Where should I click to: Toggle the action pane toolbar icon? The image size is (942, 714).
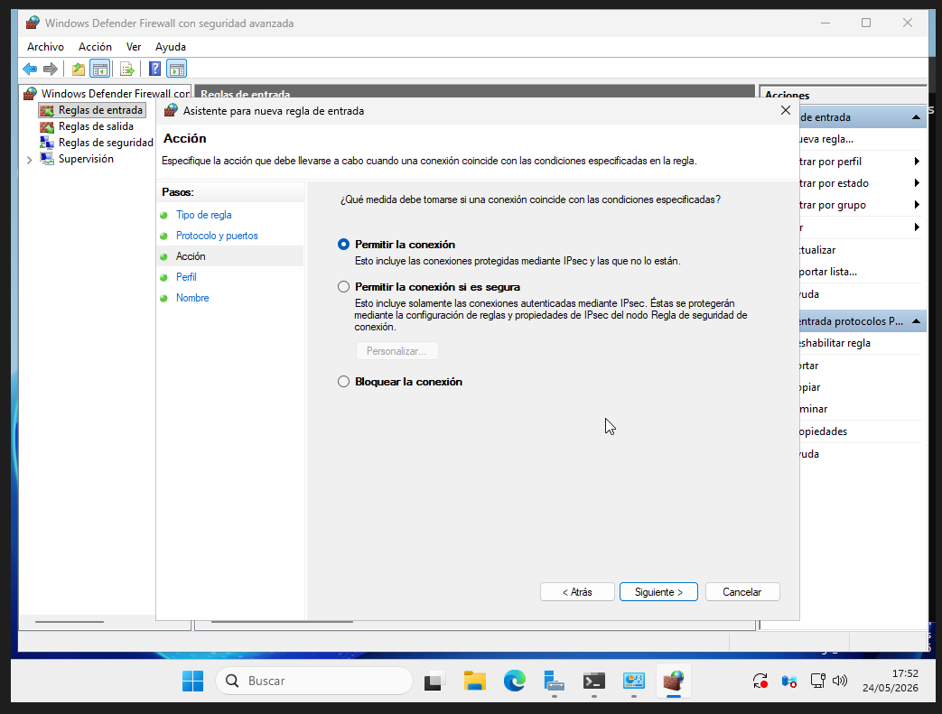pos(177,70)
